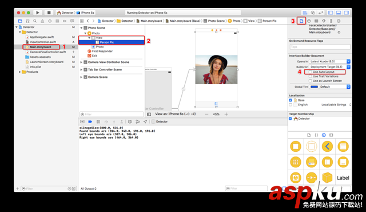Expand the Tab Bar Controller Scene

(81, 70)
